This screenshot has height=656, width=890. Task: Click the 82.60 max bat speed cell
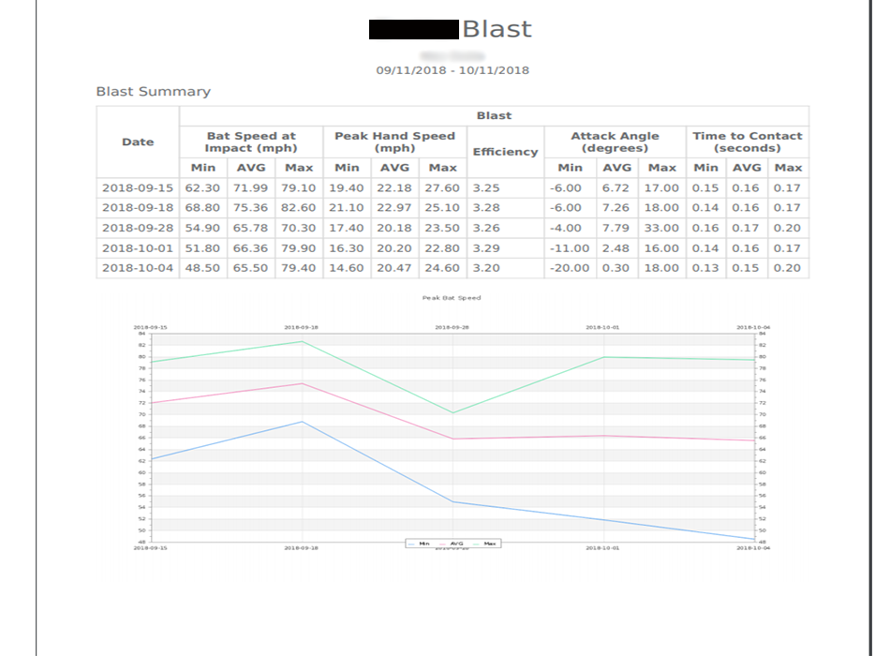tap(299, 208)
